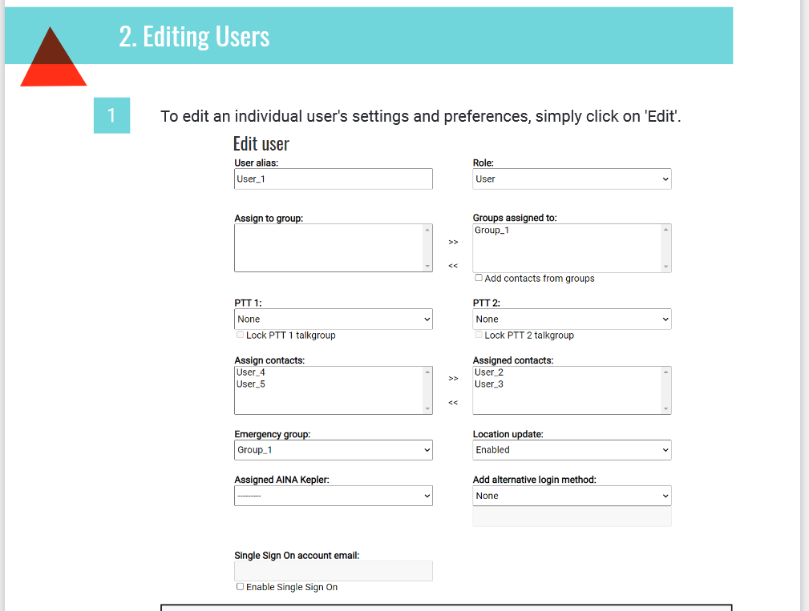Click the step number 1 badge
The width and height of the screenshot is (809, 611).
pyautogui.click(x=111, y=115)
